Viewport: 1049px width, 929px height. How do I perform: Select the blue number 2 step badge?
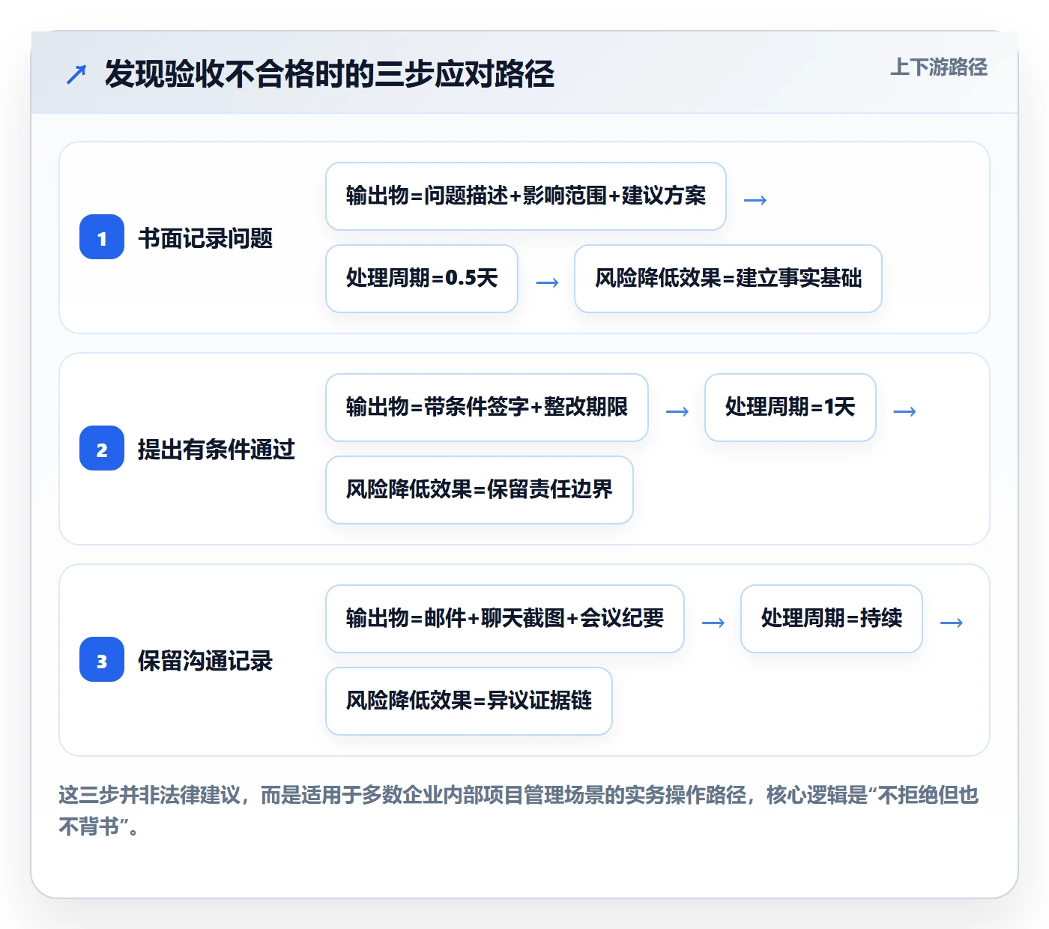[102, 449]
